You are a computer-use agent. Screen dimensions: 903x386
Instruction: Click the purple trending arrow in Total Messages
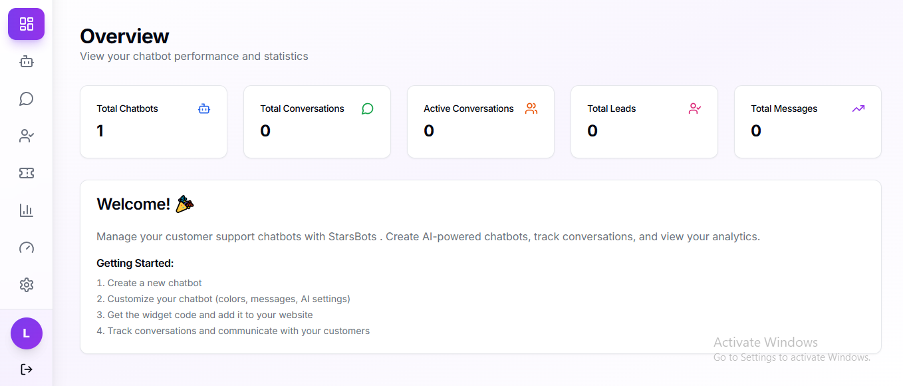[x=858, y=108]
